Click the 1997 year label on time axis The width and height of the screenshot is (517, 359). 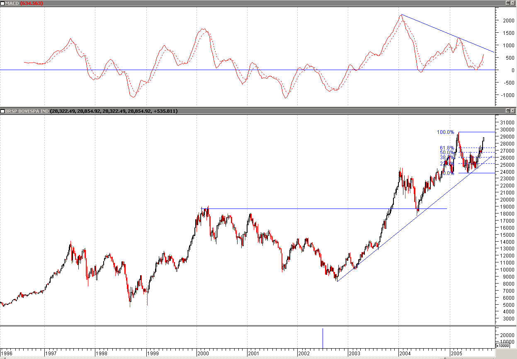51,354
